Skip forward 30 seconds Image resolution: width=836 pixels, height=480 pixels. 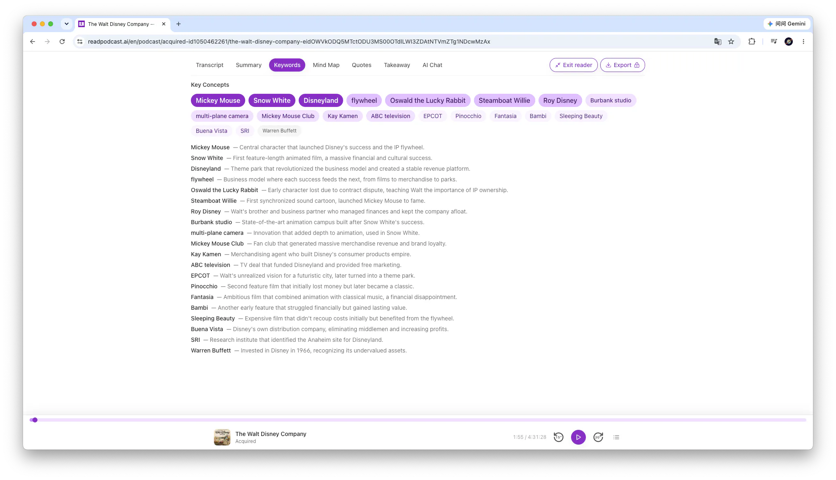598,437
